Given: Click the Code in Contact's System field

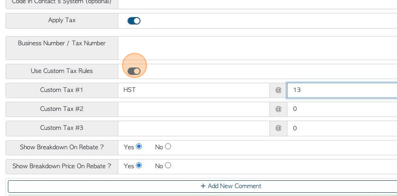Looking at the screenshot, I should tap(257, 3).
